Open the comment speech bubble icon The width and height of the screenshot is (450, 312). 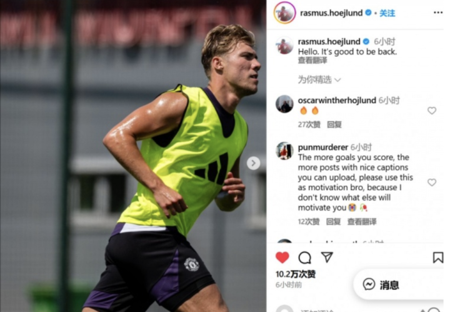(304, 258)
